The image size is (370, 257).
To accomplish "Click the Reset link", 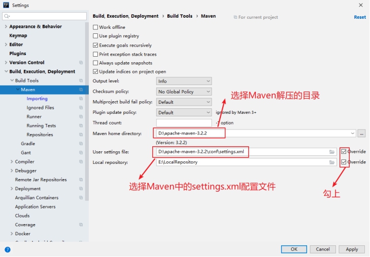I will (359, 17).
